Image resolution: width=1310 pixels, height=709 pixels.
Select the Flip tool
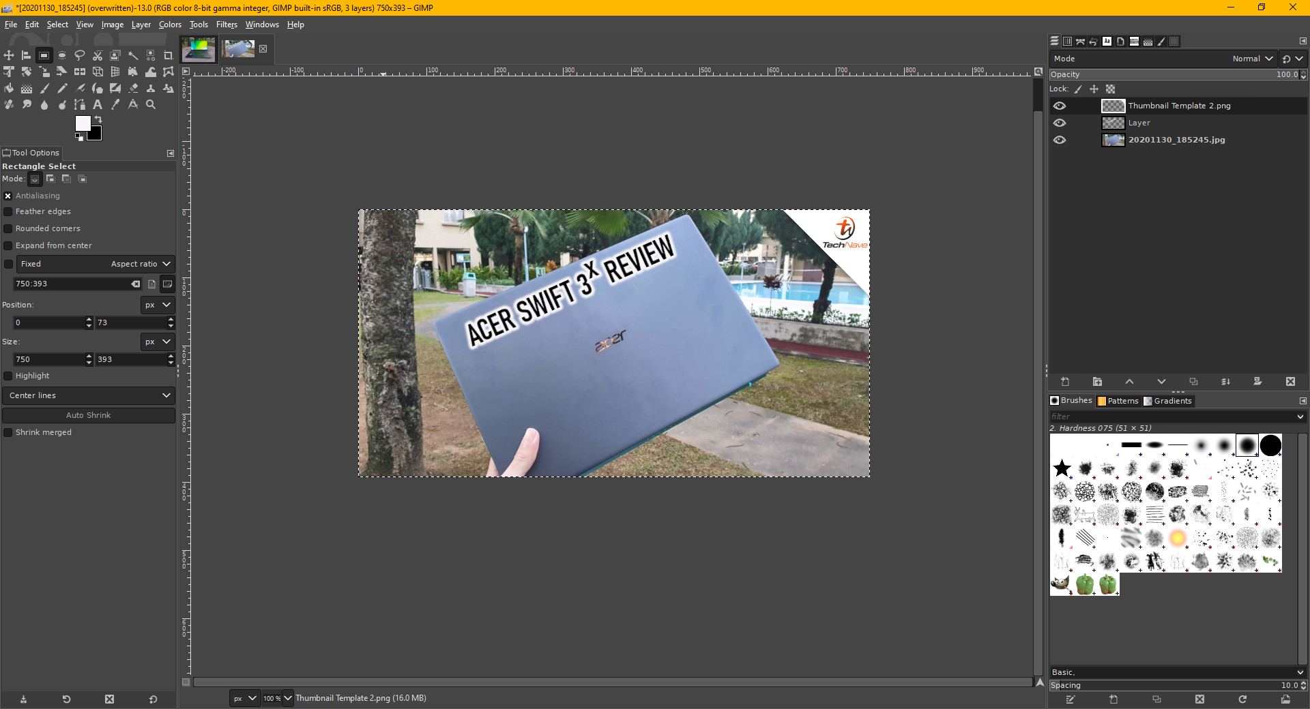[80, 72]
